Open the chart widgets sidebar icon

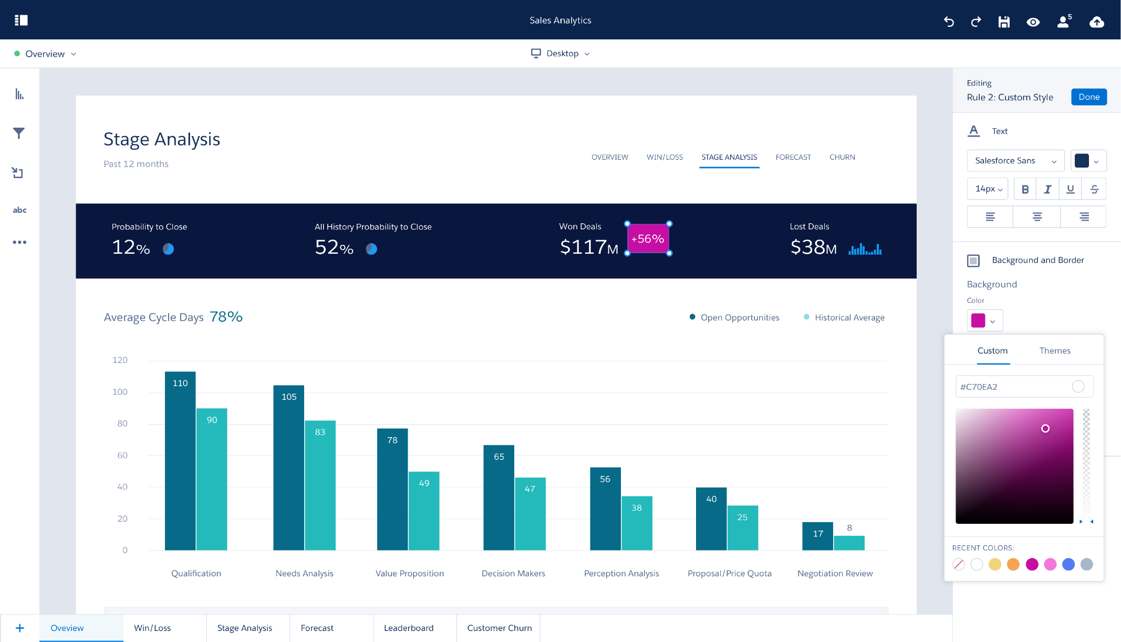[19, 95]
